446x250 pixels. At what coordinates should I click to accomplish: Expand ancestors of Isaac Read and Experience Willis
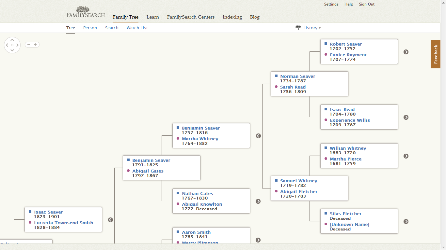[406, 117]
